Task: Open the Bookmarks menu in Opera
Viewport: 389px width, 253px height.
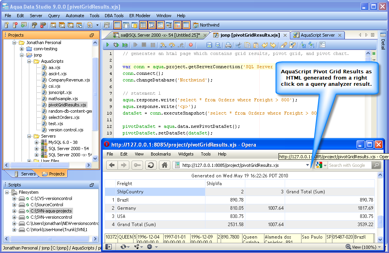Action: [x=161, y=154]
